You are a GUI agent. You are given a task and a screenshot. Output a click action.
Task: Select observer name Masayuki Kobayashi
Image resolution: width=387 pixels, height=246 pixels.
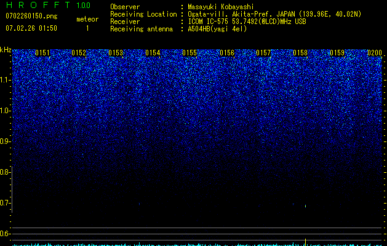pyautogui.click(x=221, y=7)
